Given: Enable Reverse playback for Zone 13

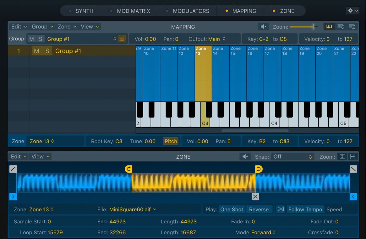Looking at the screenshot, I should click(x=259, y=209).
